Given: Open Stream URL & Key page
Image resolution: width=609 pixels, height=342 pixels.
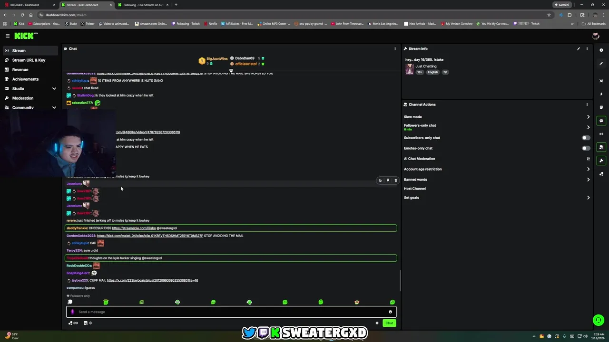Looking at the screenshot, I should pos(30,60).
